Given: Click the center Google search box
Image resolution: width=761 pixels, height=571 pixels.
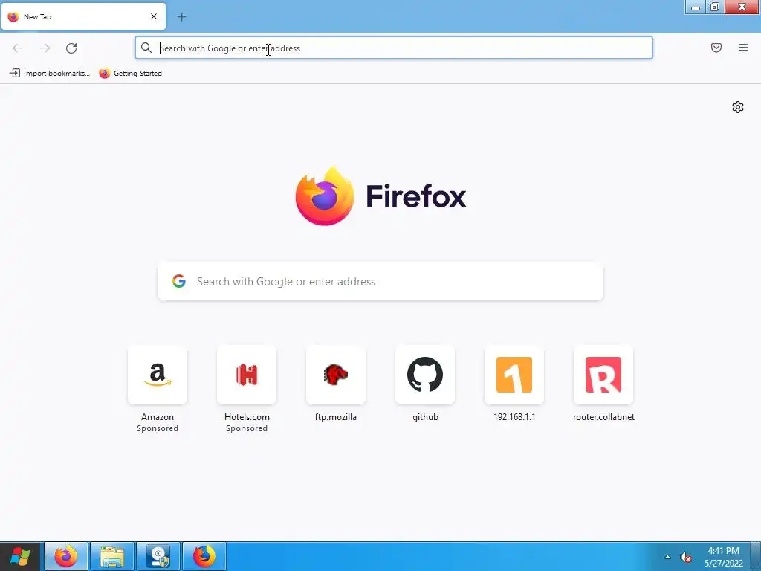Looking at the screenshot, I should pyautogui.click(x=380, y=282).
